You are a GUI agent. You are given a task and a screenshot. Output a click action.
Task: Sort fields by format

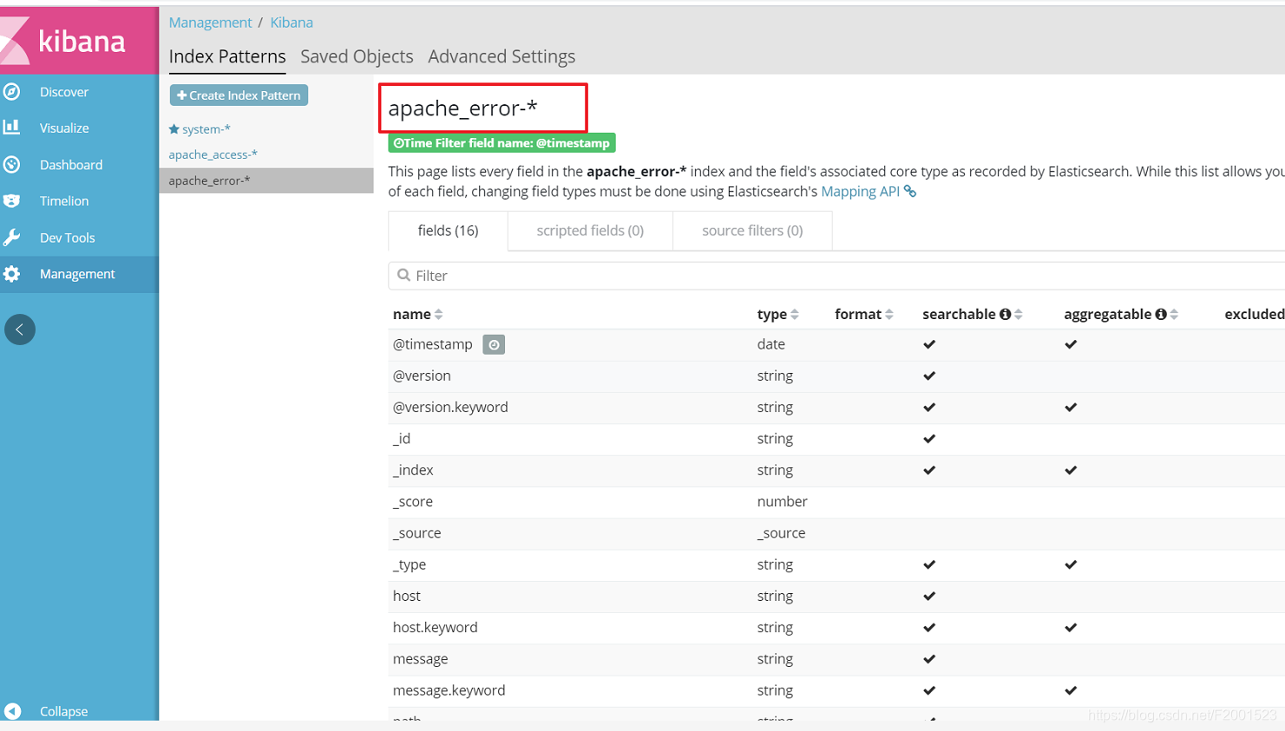(888, 314)
